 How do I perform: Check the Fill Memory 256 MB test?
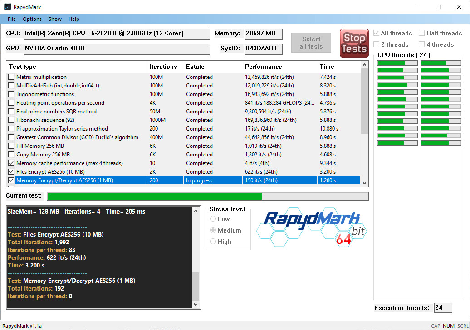(x=11, y=146)
